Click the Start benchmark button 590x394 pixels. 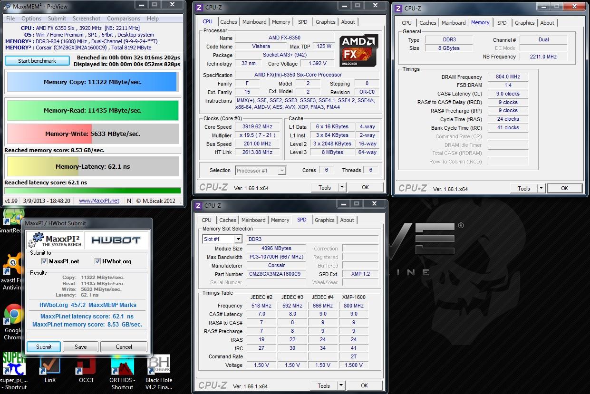(x=37, y=61)
